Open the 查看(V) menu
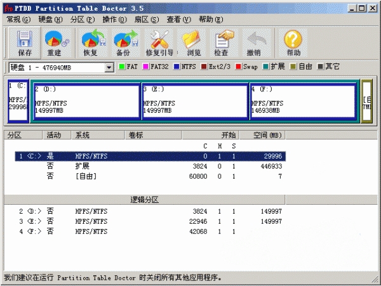 coord(178,20)
